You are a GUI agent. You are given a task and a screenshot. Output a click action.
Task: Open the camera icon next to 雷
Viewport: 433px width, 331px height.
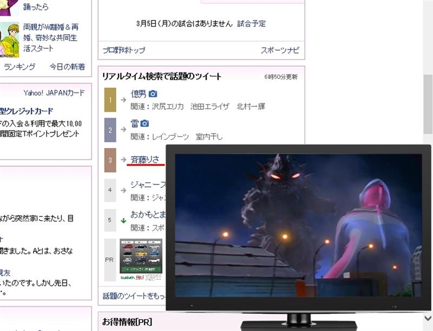145,123
